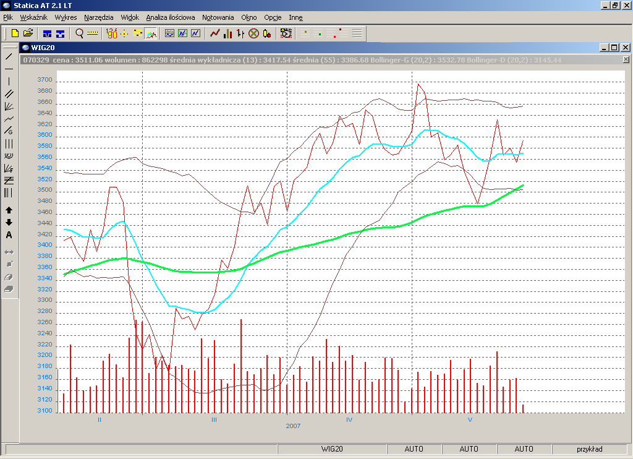
Task: Open the Opcje menu
Action: [273, 17]
